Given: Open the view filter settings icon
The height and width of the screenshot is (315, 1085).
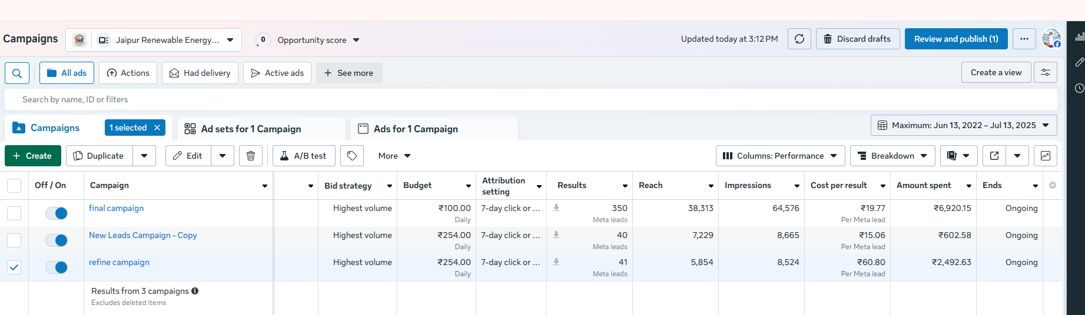Looking at the screenshot, I should (1045, 73).
